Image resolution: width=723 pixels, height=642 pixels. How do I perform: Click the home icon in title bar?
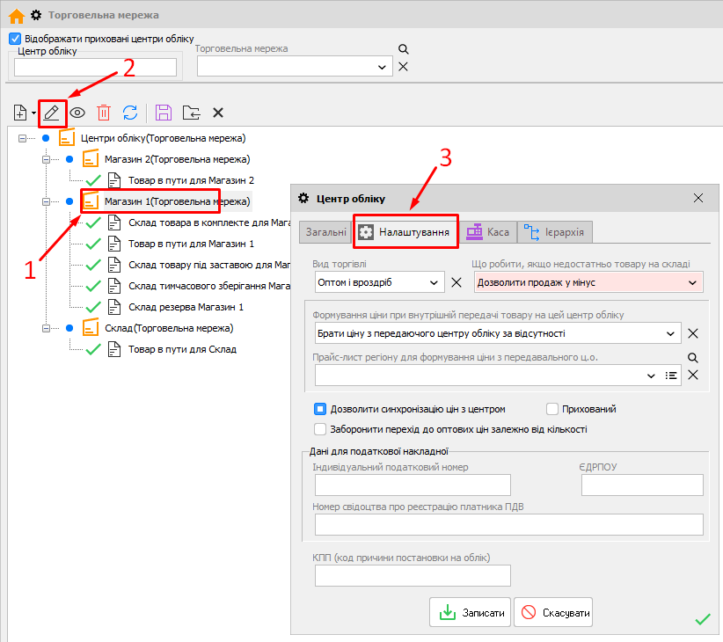click(16, 15)
